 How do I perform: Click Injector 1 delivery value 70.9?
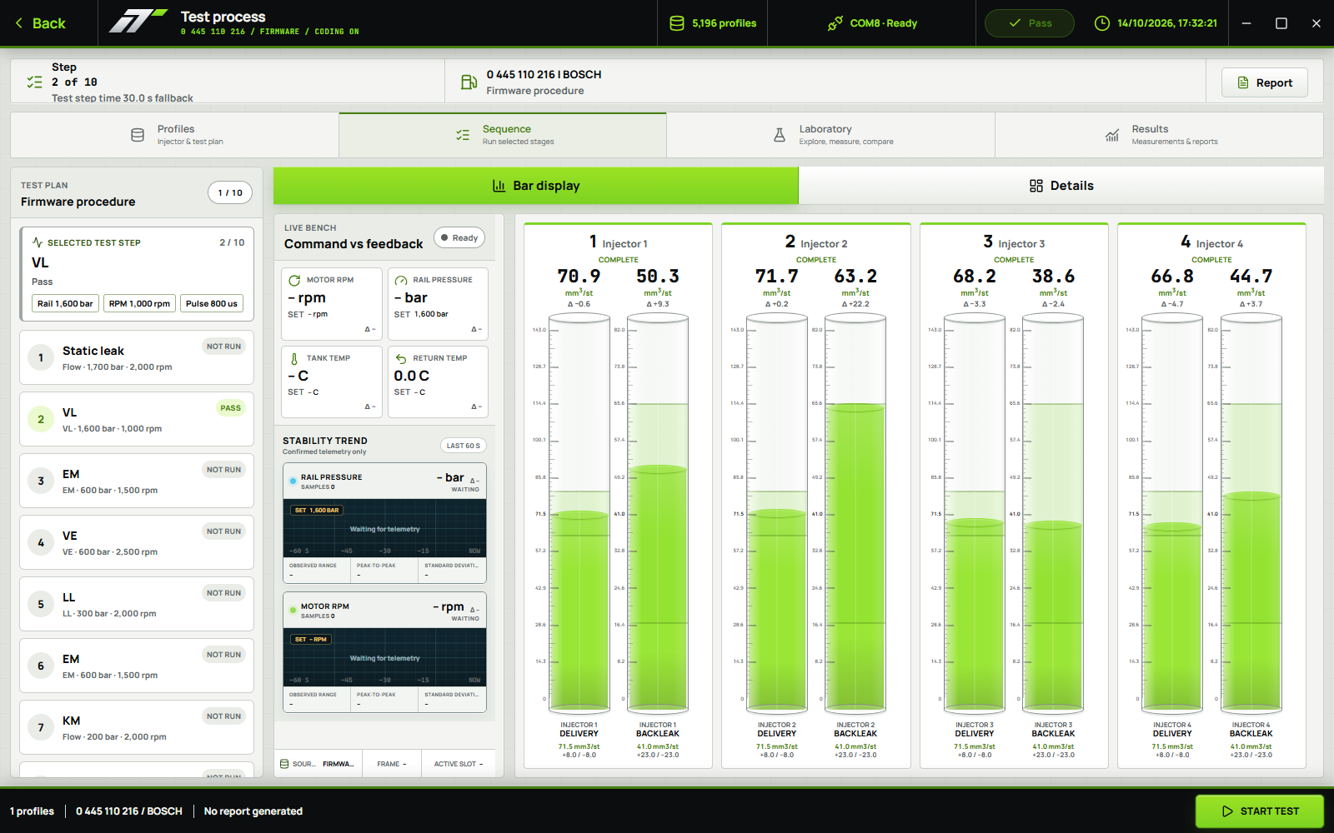[579, 276]
